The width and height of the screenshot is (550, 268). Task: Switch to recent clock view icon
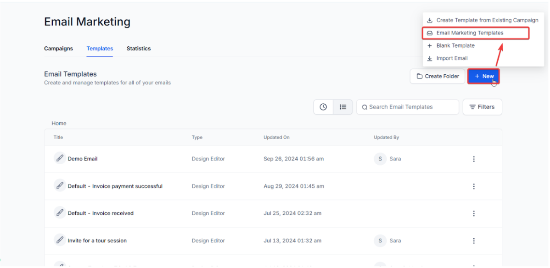(x=323, y=107)
